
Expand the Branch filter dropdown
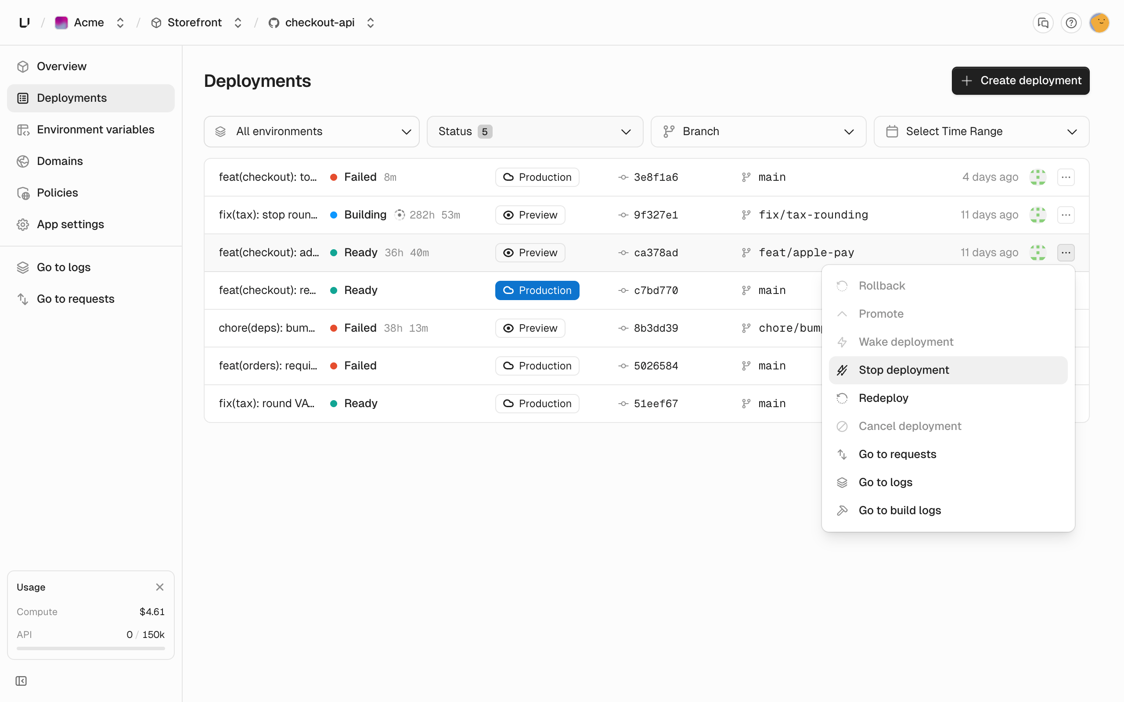click(758, 131)
